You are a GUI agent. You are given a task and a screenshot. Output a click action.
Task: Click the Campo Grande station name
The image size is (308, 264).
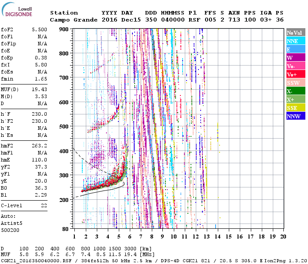coord(73,20)
